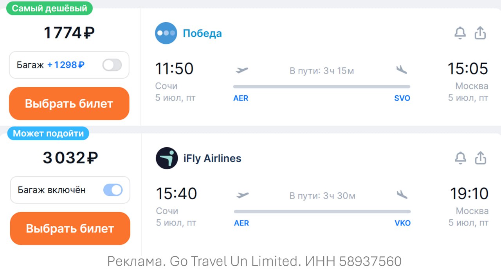The height and width of the screenshot is (279, 501).
Task: Click the VKO airport code
Action: pos(402,223)
